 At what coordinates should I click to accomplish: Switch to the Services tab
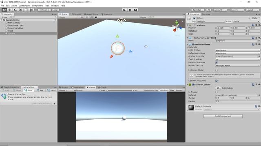pyautogui.click(x=206, y=15)
